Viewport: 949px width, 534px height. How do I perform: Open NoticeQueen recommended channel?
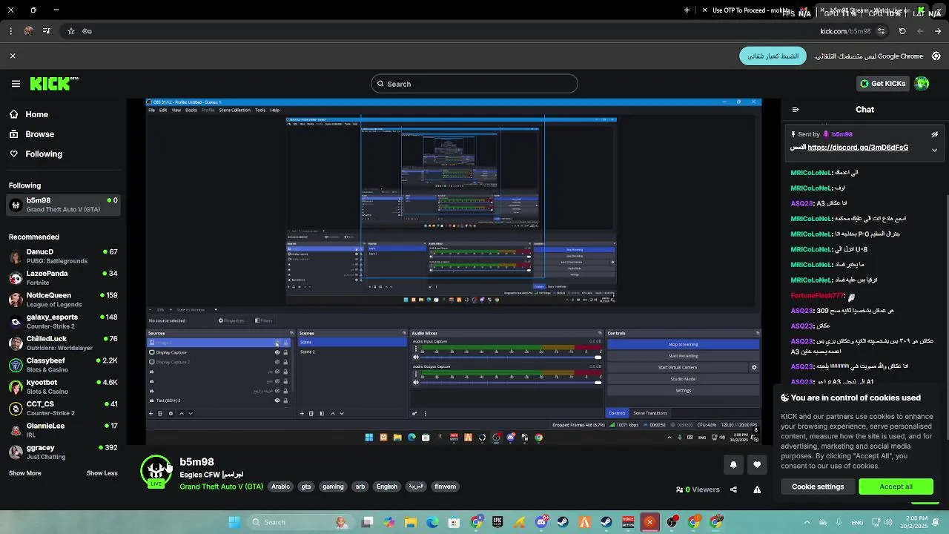(63, 300)
